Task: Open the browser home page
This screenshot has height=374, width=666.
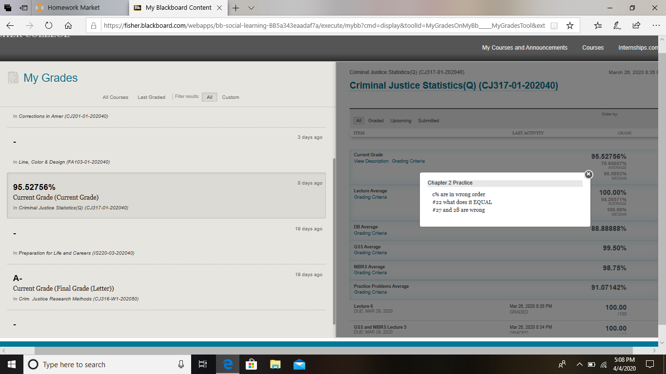Action: (x=68, y=26)
